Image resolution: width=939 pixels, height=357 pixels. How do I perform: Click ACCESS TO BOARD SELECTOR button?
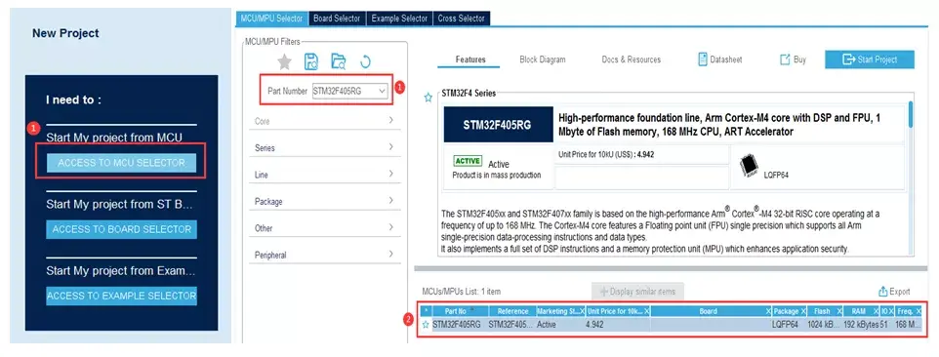[x=122, y=229]
